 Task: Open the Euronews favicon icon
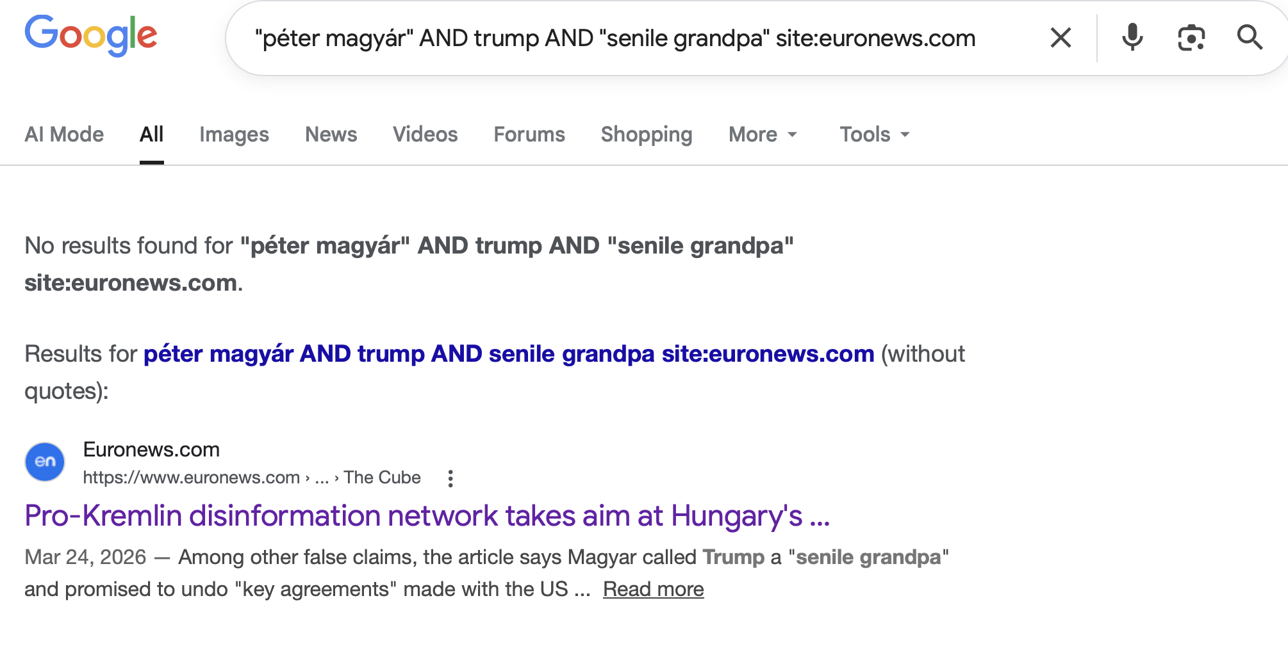point(45,462)
